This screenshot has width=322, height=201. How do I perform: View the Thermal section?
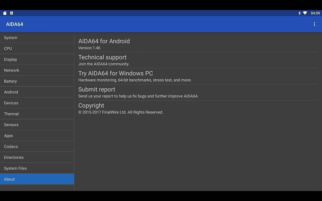37,114
